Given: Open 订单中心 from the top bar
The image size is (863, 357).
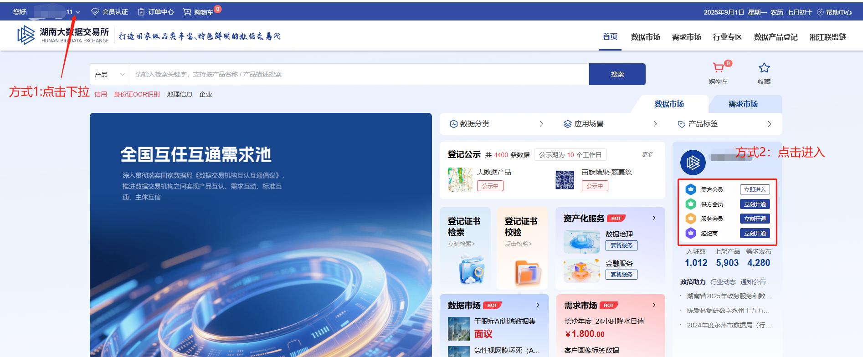Looking at the screenshot, I should click(156, 12).
